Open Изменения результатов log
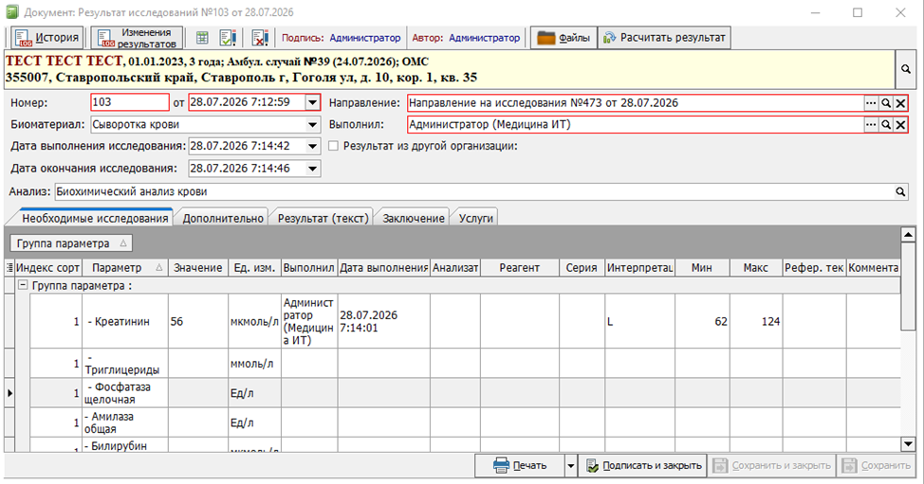 (137, 38)
